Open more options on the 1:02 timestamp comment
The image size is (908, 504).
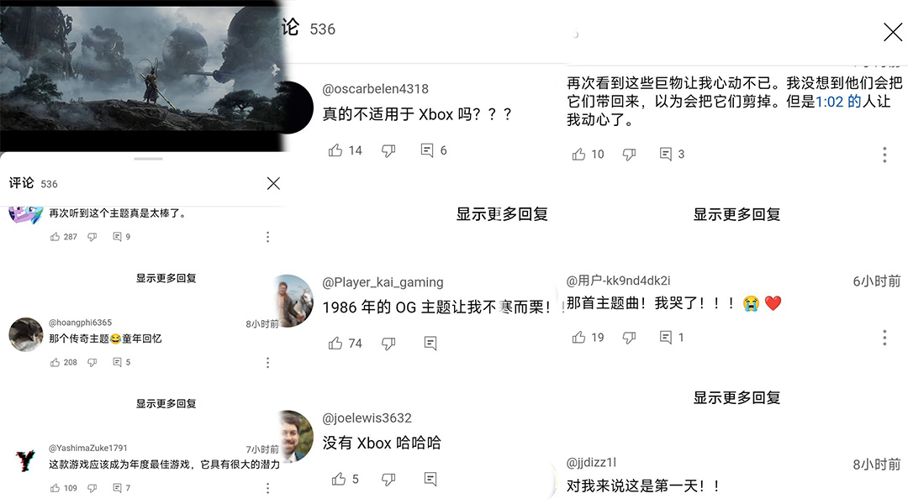[x=884, y=155]
